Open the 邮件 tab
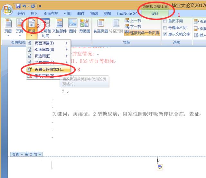This screenshot has height=178, width=206. coord(81,13)
